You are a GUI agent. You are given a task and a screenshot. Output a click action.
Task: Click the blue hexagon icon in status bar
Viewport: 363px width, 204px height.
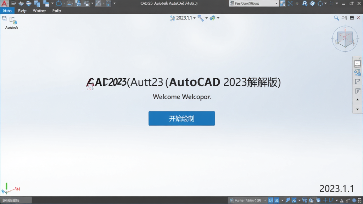(354, 200)
